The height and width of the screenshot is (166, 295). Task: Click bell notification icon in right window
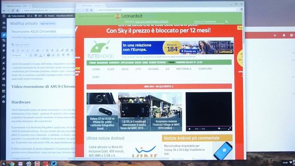[284, 35]
